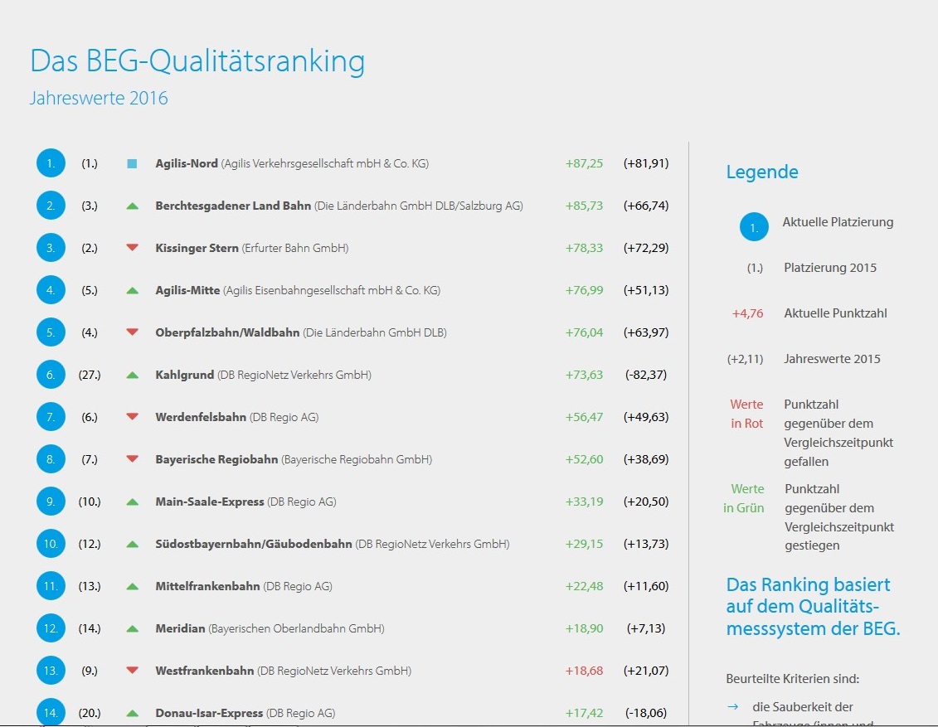Click the red +18,68 score for Westfrankenbahn
The height and width of the screenshot is (727, 938).
click(585, 671)
